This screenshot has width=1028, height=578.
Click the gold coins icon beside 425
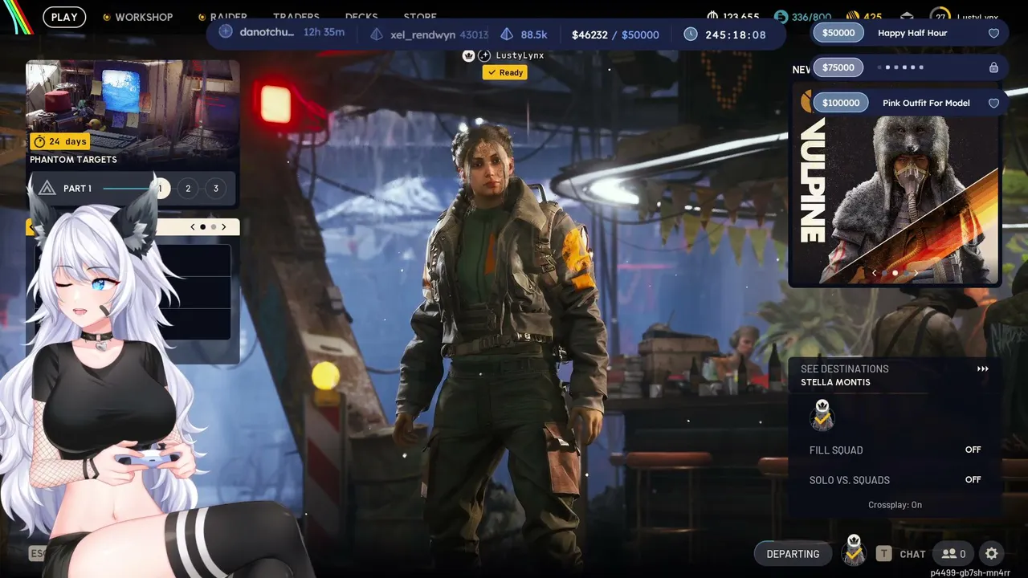pyautogui.click(x=852, y=16)
